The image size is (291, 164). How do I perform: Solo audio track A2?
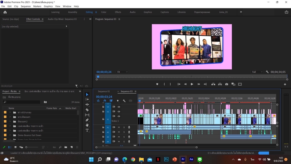124,132
